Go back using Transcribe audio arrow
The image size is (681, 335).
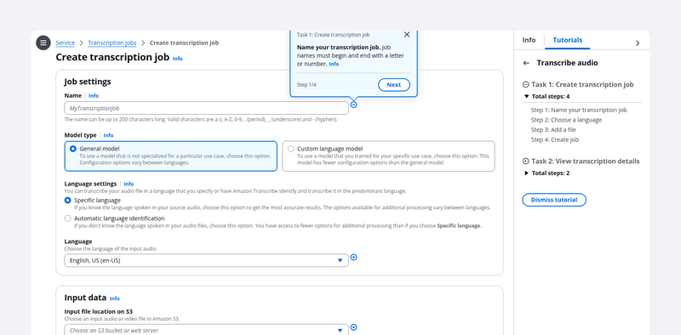[x=526, y=63]
